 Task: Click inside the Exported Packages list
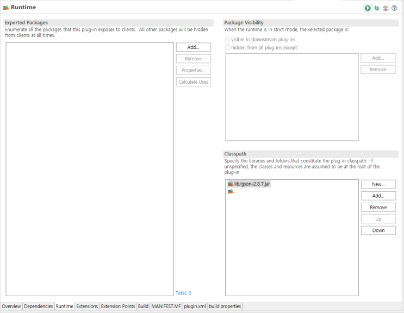tap(90, 169)
